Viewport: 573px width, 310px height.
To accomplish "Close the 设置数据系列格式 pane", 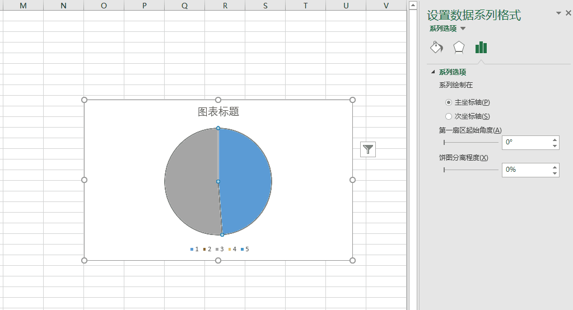I will click(x=569, y=13).
